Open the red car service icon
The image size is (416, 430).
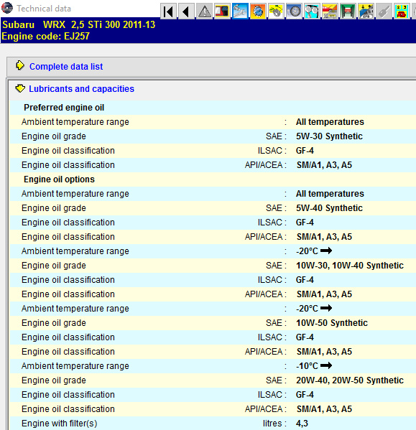[x=330, y=11]
